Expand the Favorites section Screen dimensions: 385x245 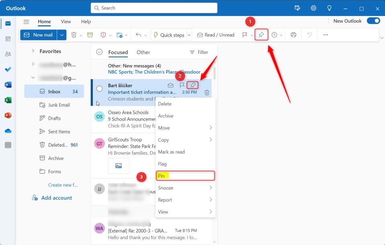(33, 51)
